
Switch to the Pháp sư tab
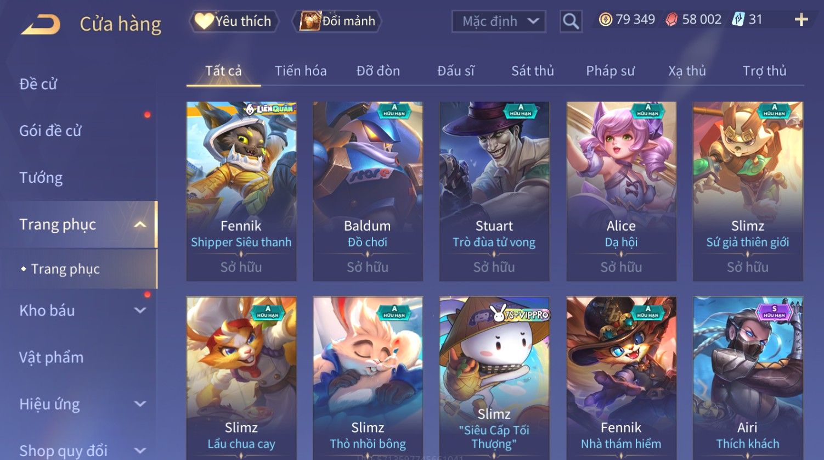pyautogui.click(x=610, y=71)
